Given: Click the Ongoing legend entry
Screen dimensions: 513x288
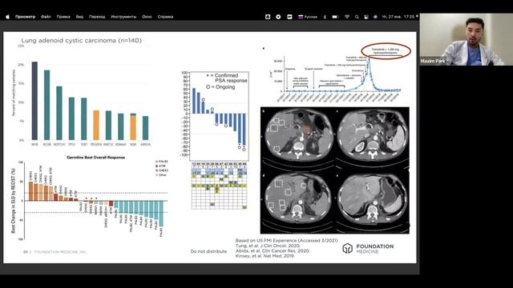Looking at the screenshot, I should [x=221, y=87].
